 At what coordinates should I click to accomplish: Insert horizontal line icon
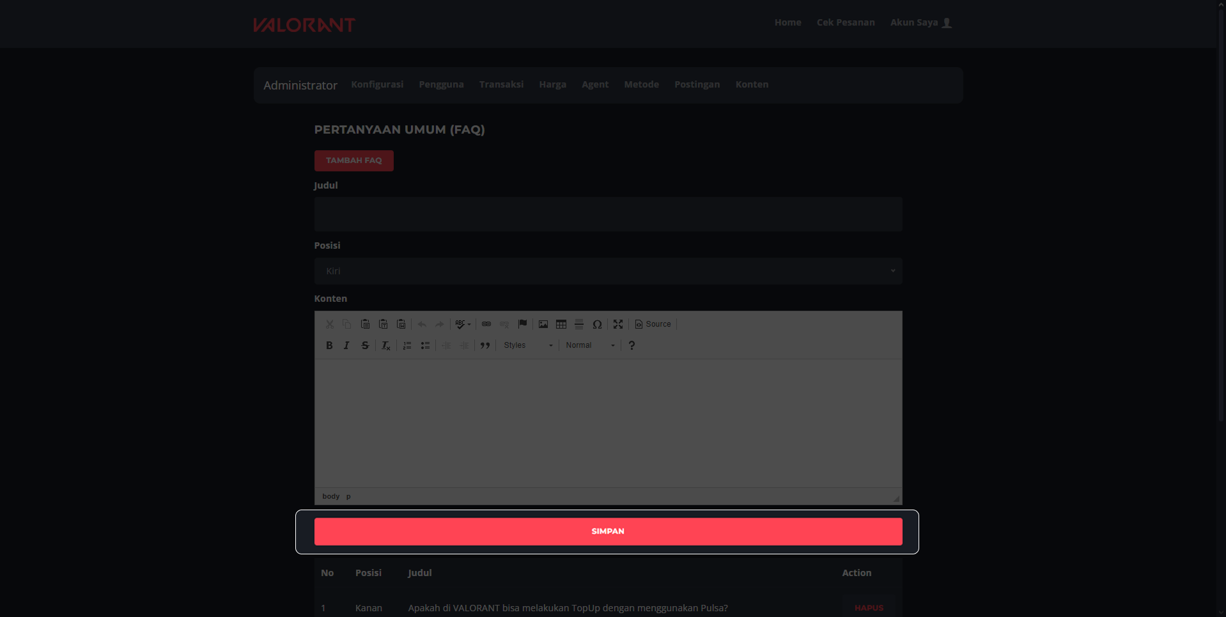579,324
